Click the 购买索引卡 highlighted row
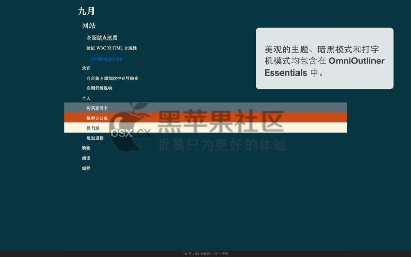This screenshot has height=257, width=411. pos(206,108)
